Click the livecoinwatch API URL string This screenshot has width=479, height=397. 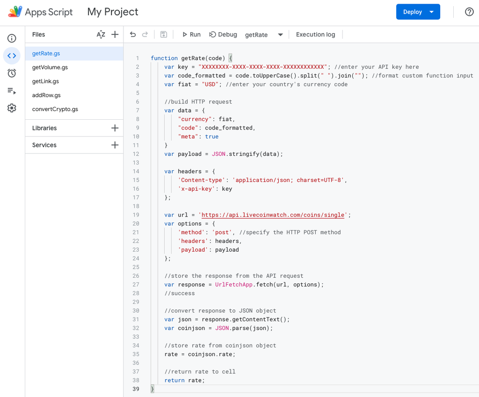[274, 215]
